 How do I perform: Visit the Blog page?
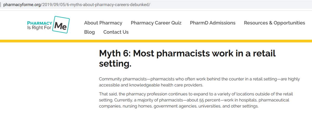pos(89,32)
